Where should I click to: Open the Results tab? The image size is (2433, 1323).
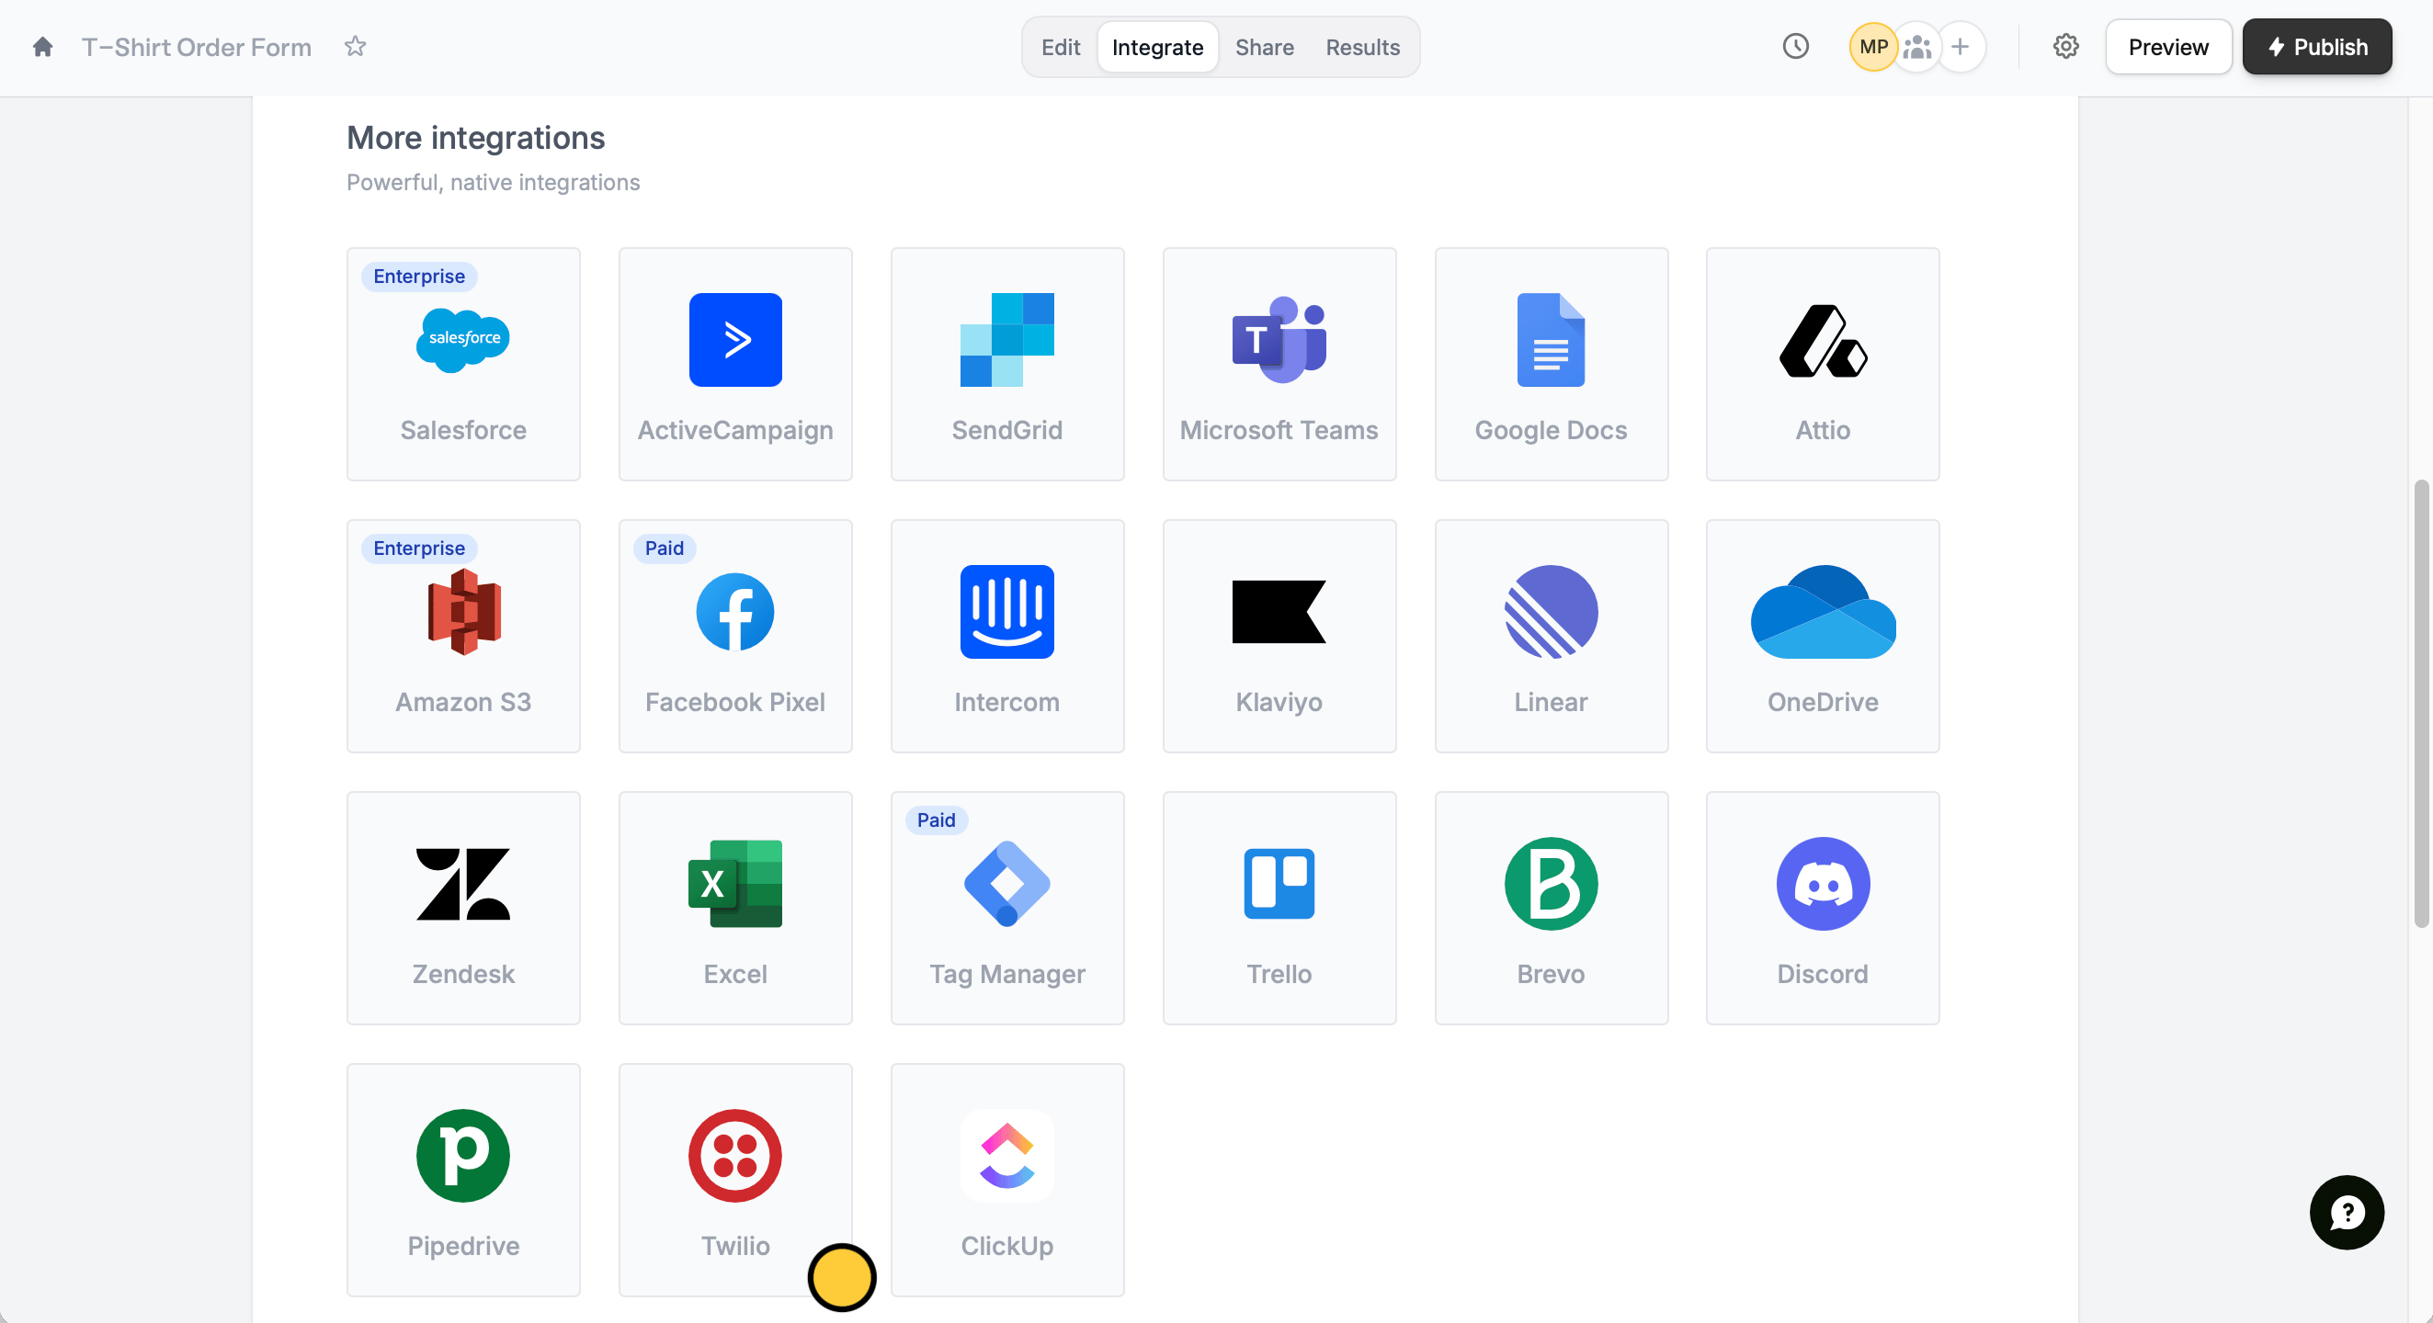click(x=1362, y=47)
